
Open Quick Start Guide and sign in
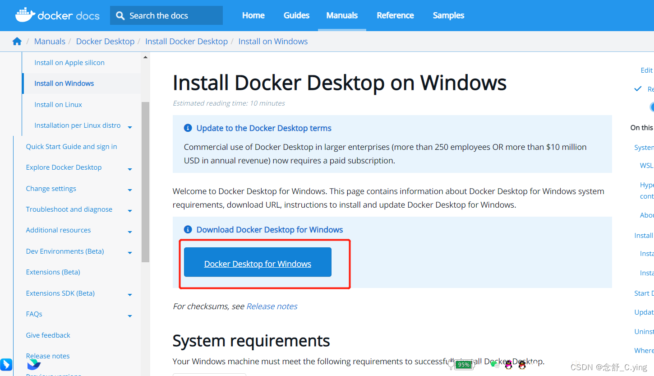tap(71, 147)
